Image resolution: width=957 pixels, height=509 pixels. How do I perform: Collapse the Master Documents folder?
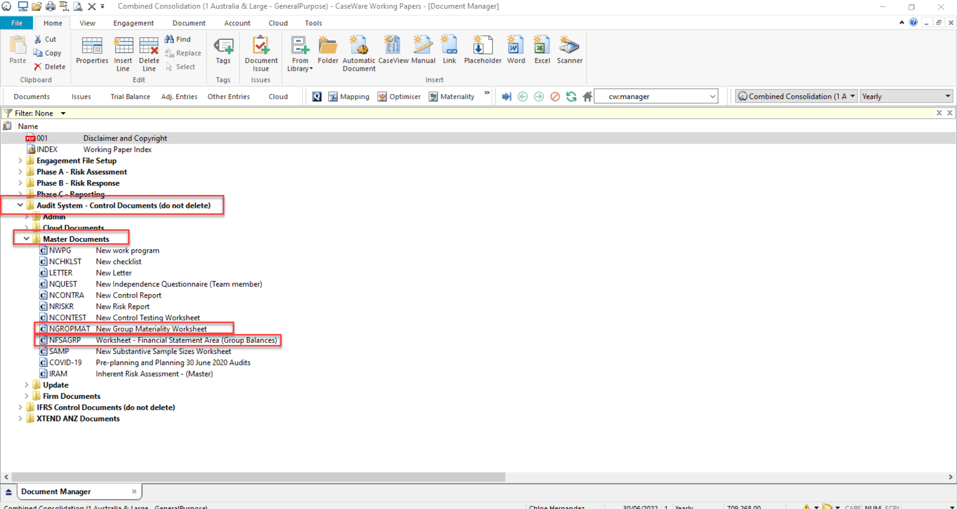[26, 238]
